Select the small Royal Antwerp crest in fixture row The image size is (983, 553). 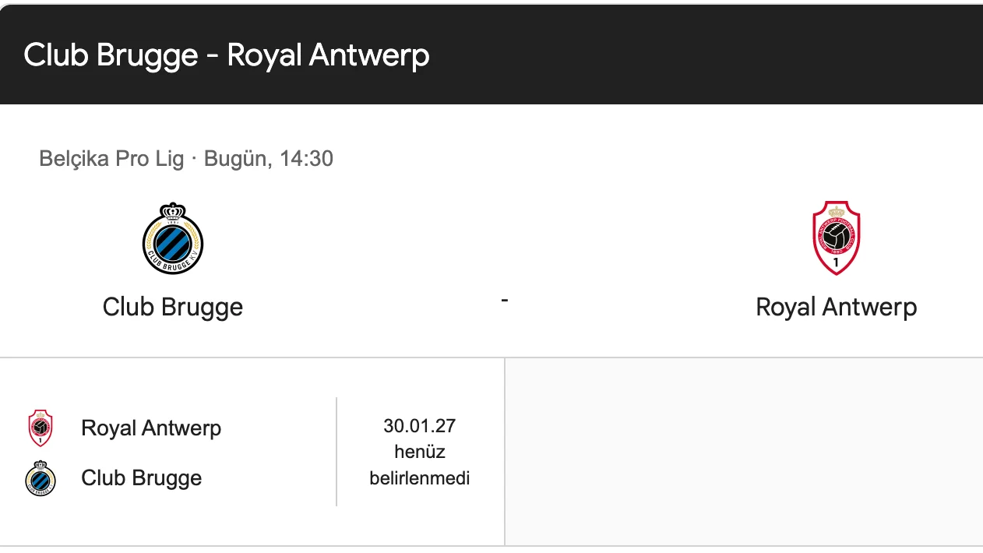coord(41,428)
